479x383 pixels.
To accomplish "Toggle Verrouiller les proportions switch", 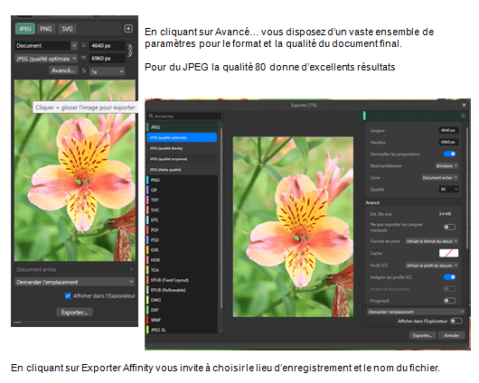I will click(450, 154).
